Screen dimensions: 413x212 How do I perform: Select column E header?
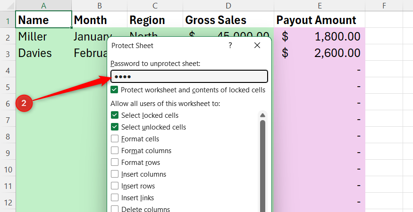pyautogui.click(x=320, y=5)
